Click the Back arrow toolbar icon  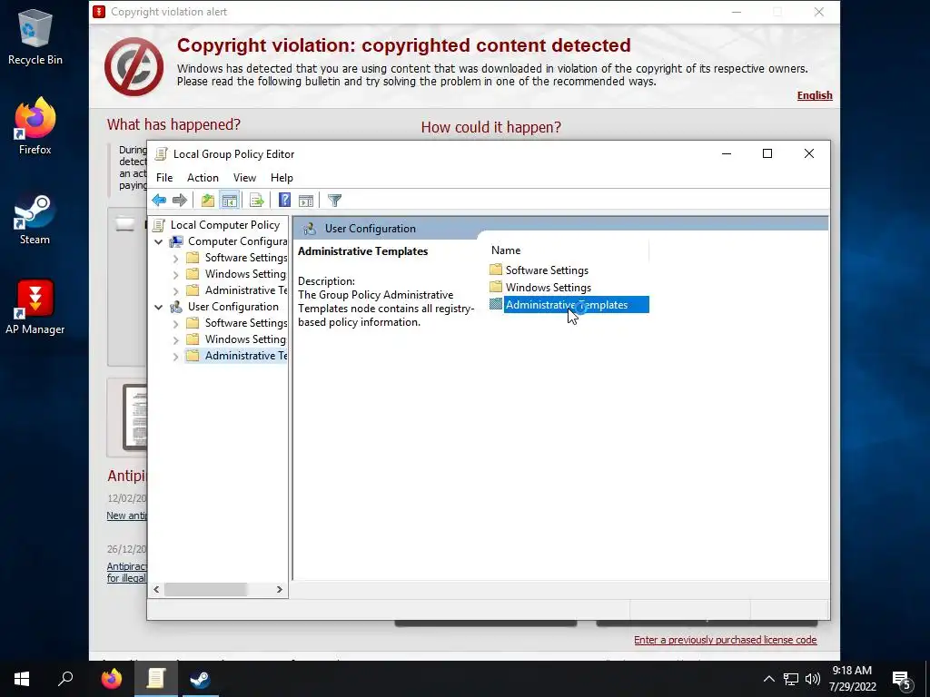click(159, 201)
